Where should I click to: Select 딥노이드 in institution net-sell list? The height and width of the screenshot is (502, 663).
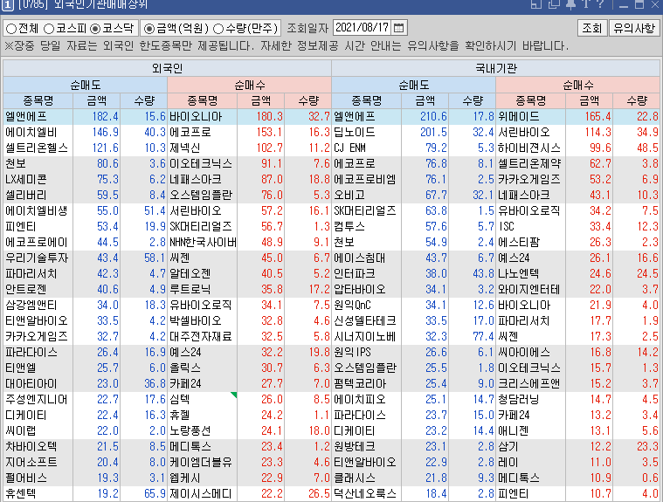[355, 132]
